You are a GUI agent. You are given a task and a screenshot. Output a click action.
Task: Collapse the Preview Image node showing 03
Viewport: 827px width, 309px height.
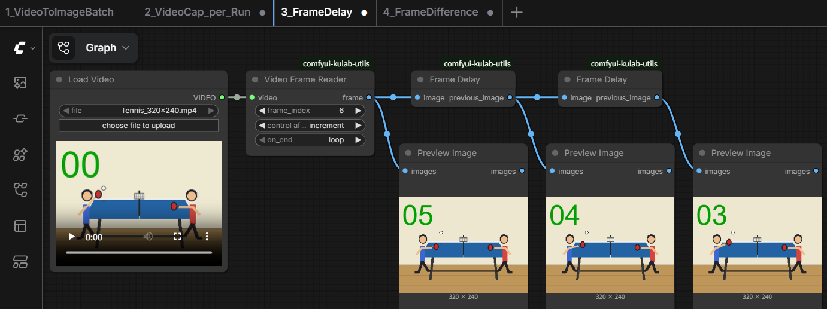pyautogui.click(x=702, y=153)
